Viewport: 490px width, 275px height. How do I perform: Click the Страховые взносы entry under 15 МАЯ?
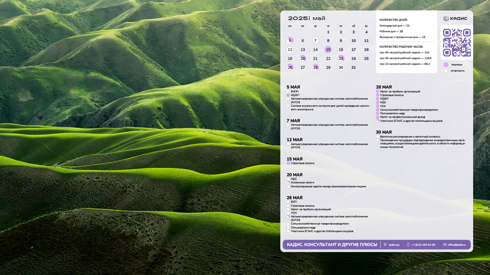(303, 163)
